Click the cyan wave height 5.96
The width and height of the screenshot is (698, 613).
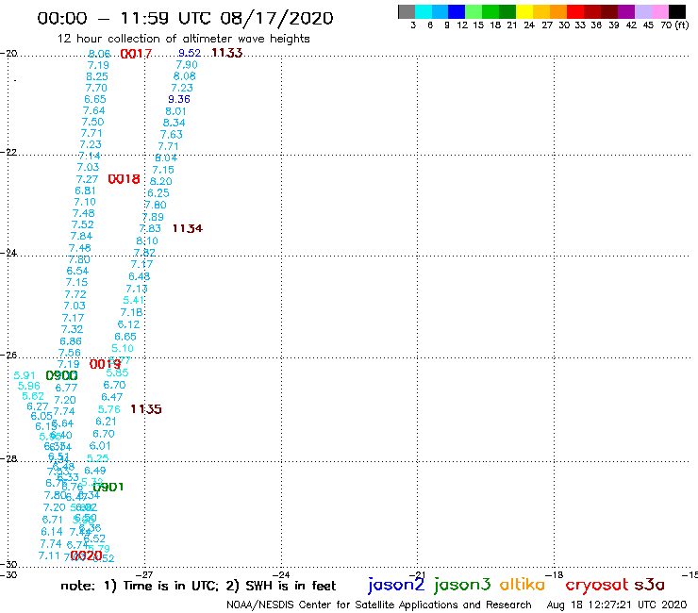(29, 386)
